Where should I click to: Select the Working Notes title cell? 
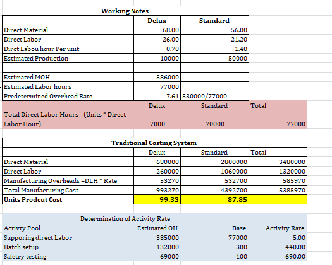click(125, 11)
